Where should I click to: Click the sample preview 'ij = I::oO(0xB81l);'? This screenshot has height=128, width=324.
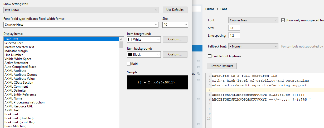pos(157,82)
